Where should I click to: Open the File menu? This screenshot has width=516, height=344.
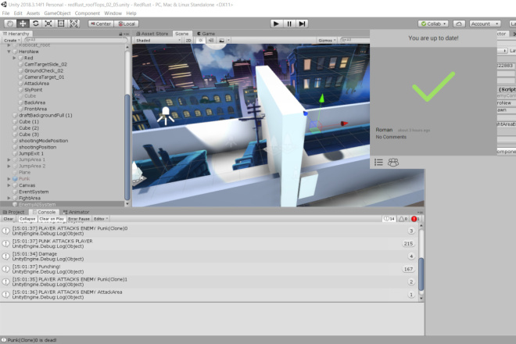point(6,13)
